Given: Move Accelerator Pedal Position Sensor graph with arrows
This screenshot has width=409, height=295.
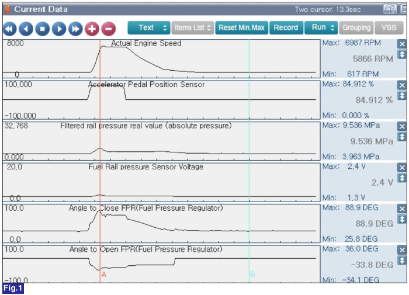Looking at the screenshot, I should click(x=402, y=96).
